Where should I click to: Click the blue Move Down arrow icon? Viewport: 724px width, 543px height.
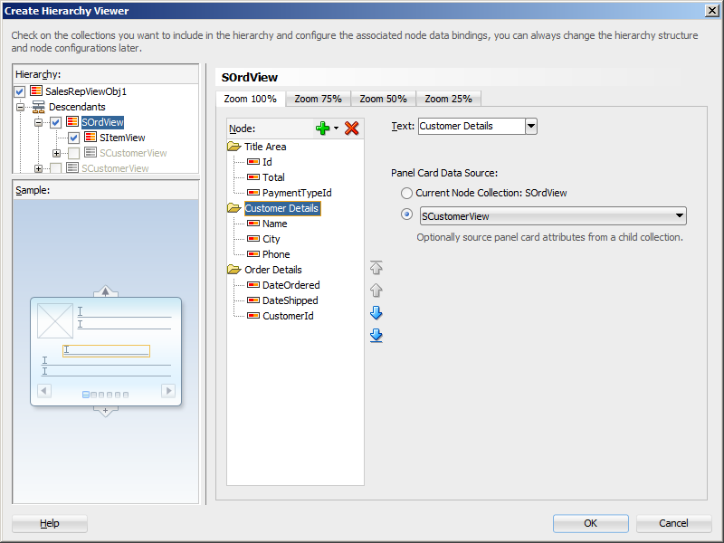pos(376,312)
